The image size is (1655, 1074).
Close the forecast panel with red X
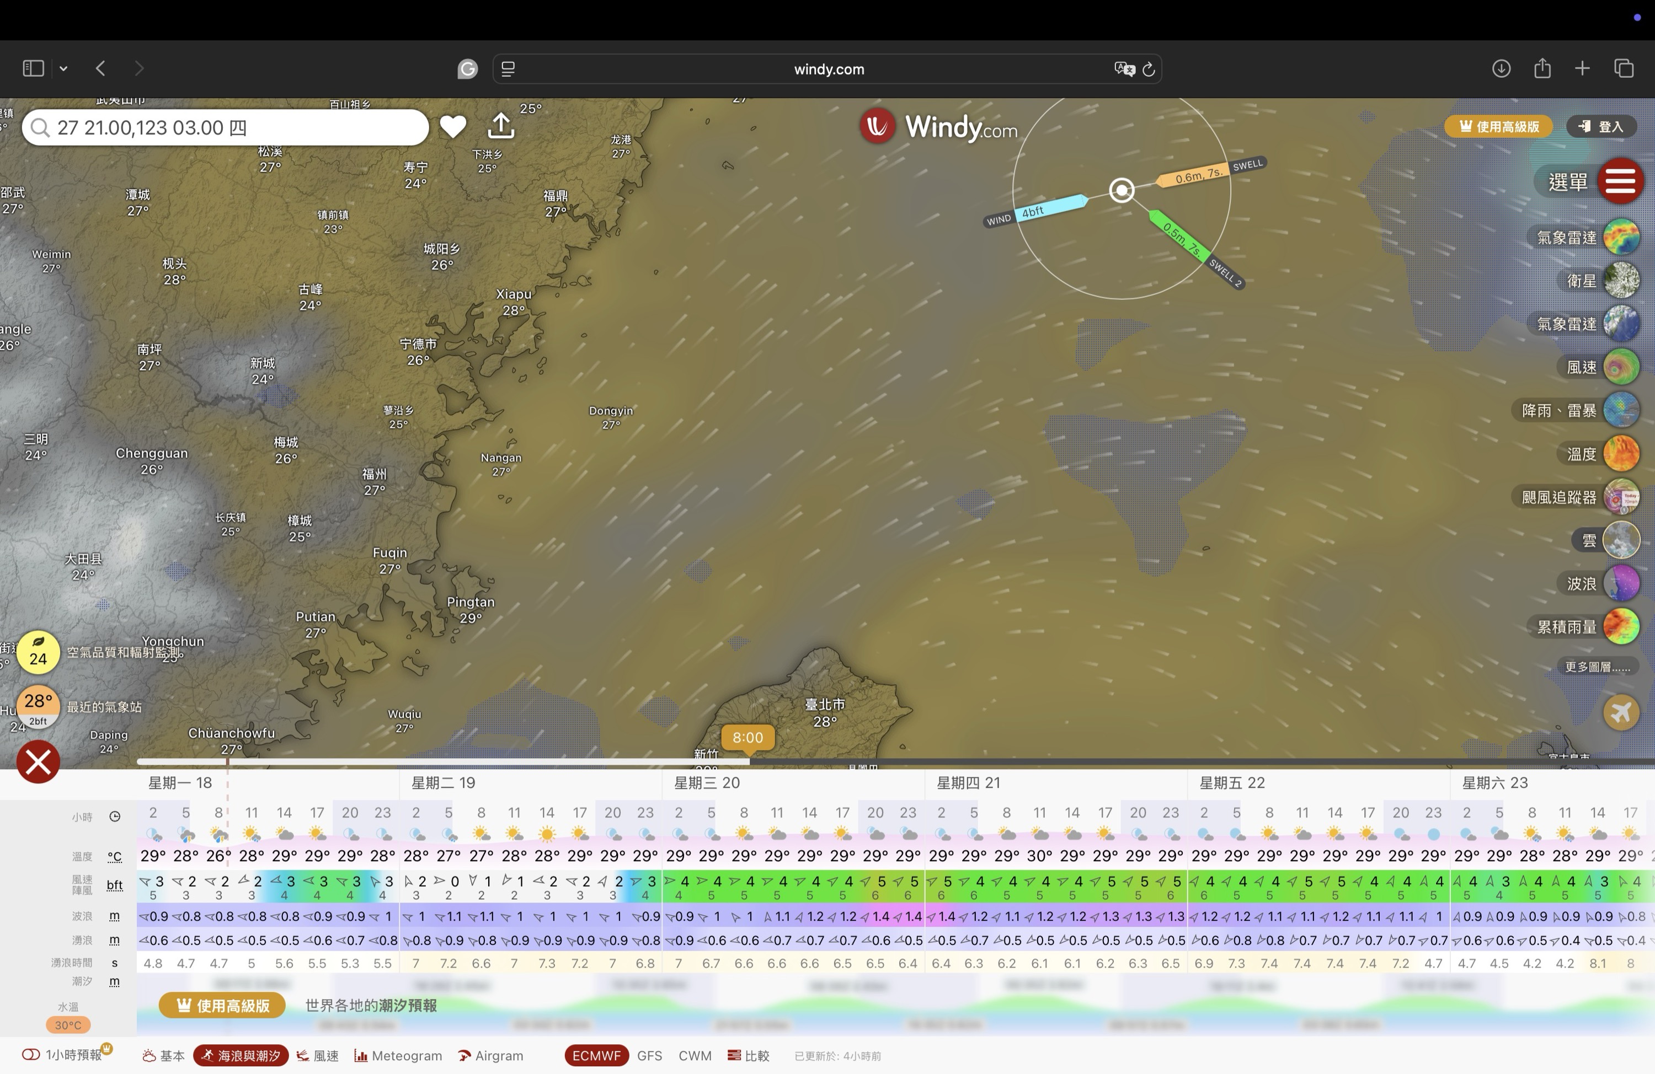[38, 762]
